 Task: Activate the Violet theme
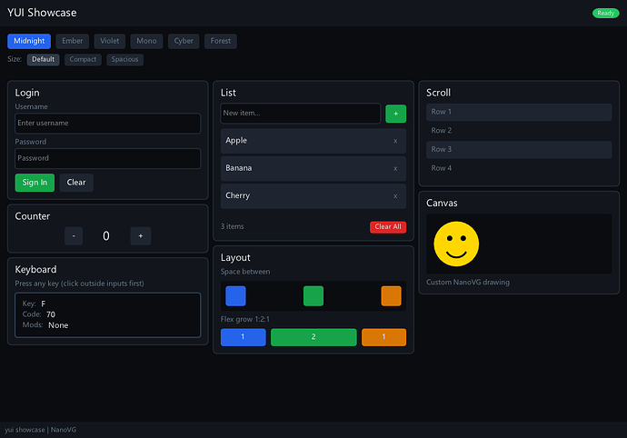[x=109, y=41]
